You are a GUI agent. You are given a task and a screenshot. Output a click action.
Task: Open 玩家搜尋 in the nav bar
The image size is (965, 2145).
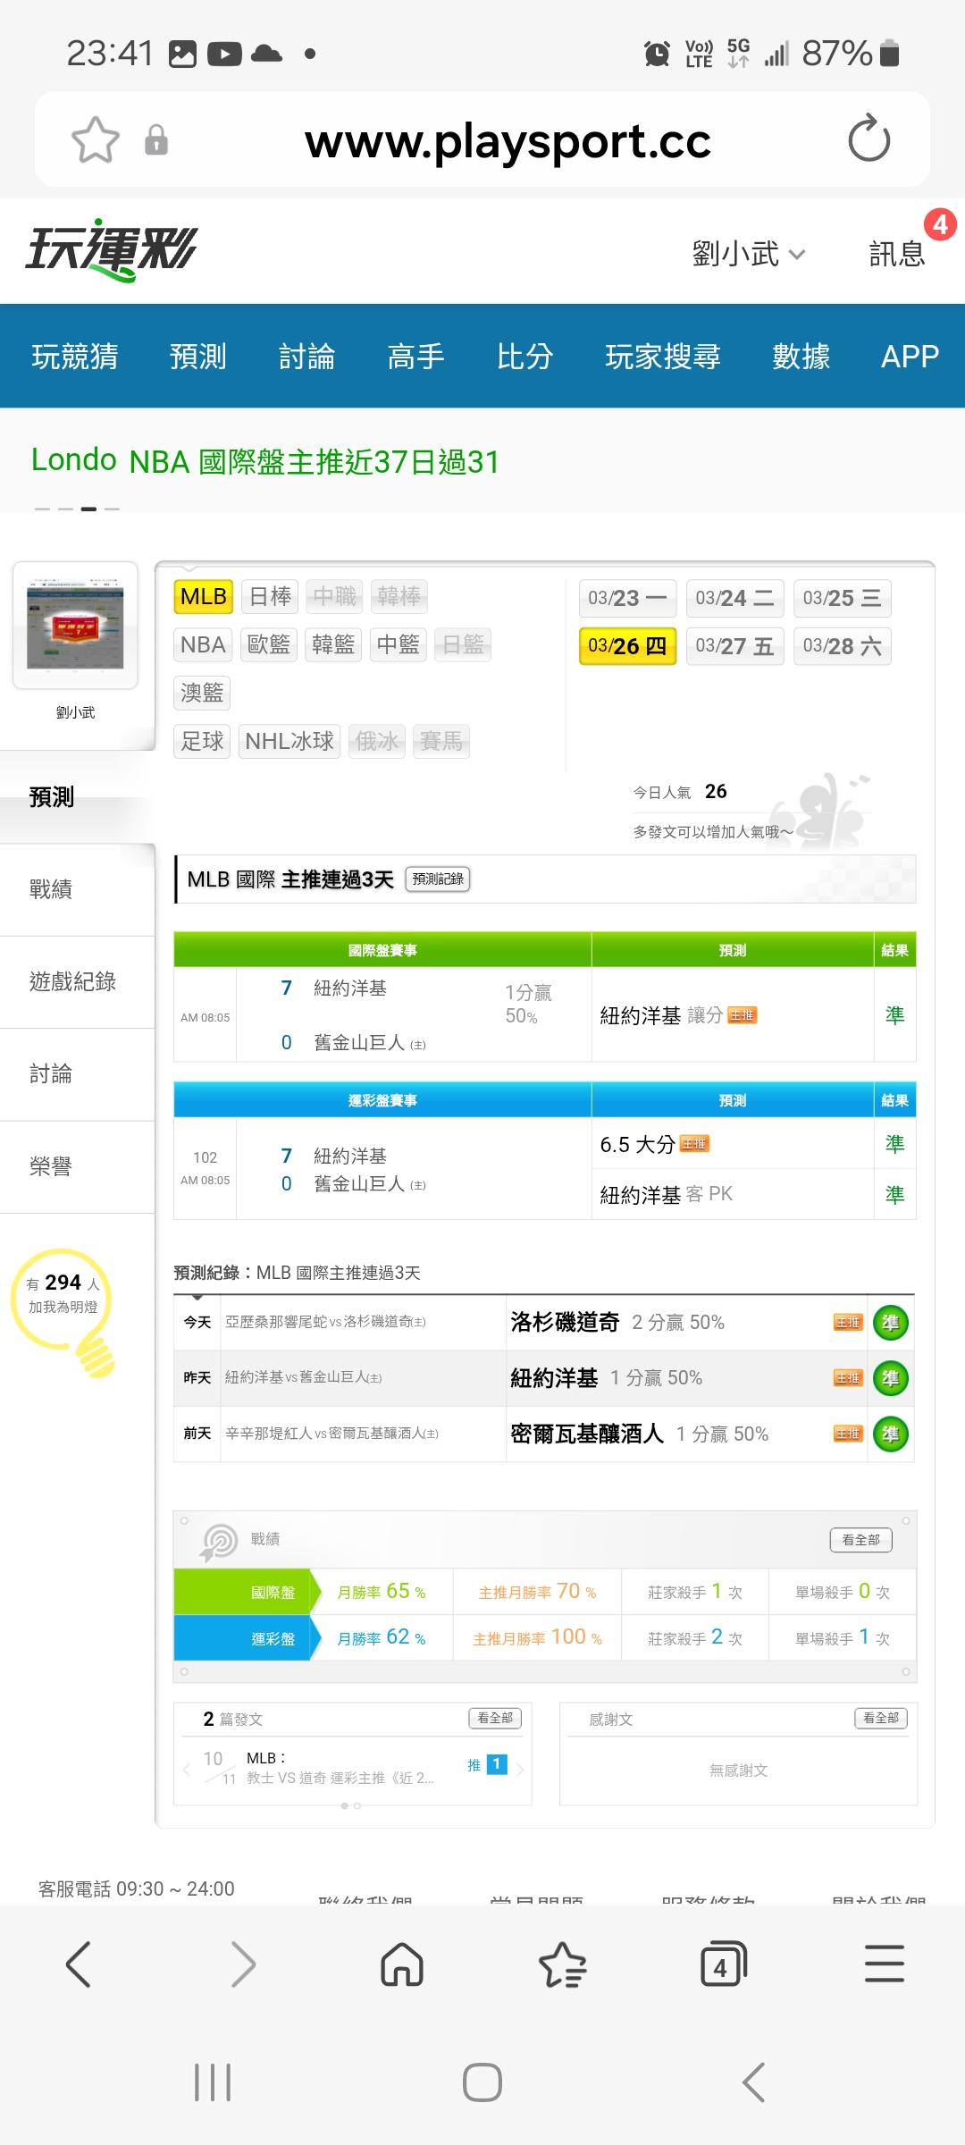point(663,357)
